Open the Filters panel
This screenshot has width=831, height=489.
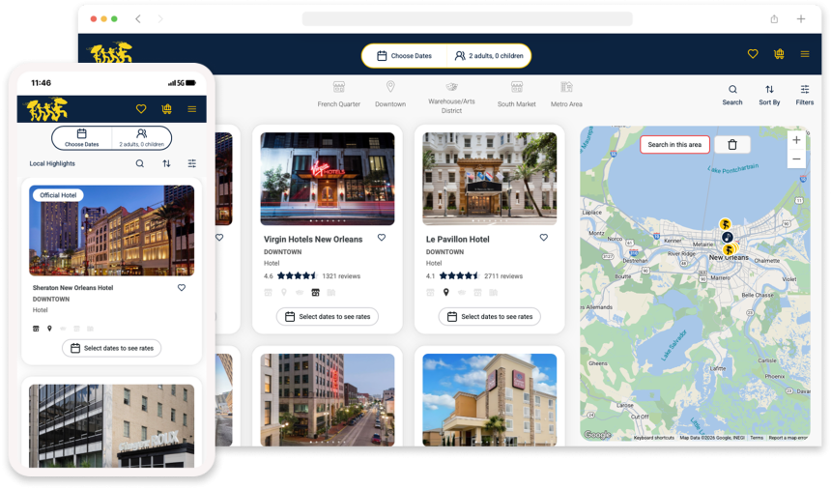[804, 90]
